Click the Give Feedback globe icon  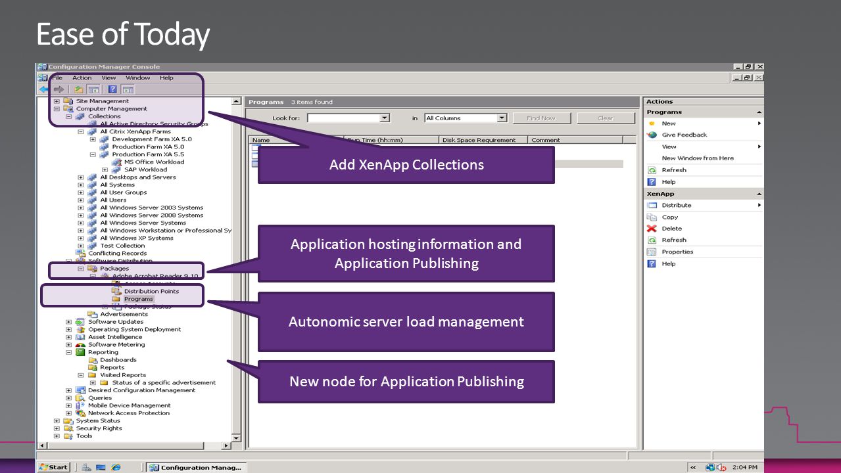click(x=652, y=135)
